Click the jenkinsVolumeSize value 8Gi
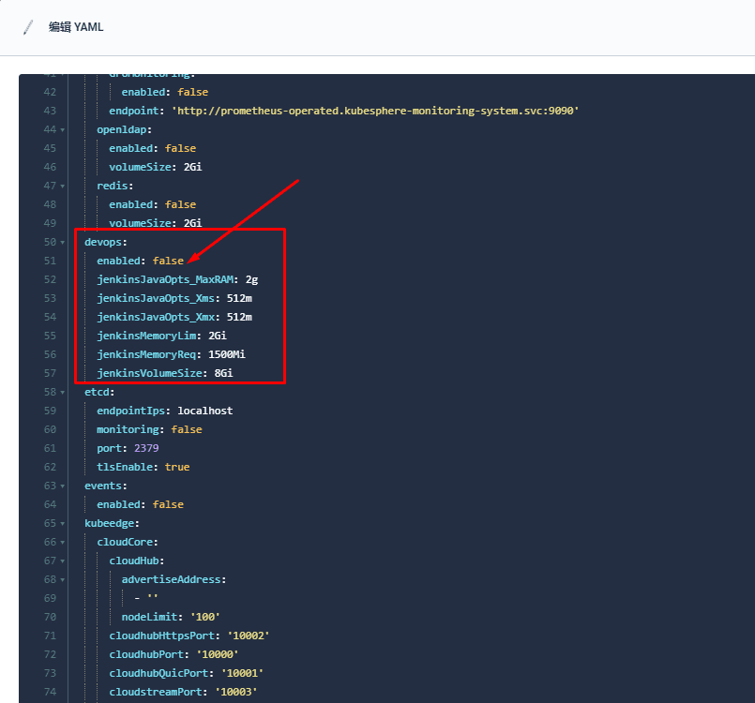Viewport: 755px width, 703px height. click(x=223, y=373)
